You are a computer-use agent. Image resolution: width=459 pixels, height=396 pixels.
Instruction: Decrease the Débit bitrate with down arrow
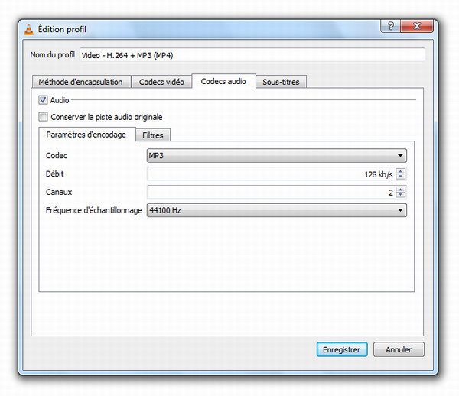402,177
